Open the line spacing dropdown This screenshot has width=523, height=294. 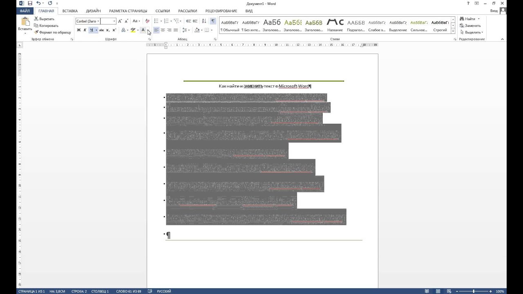coord(186,30)
